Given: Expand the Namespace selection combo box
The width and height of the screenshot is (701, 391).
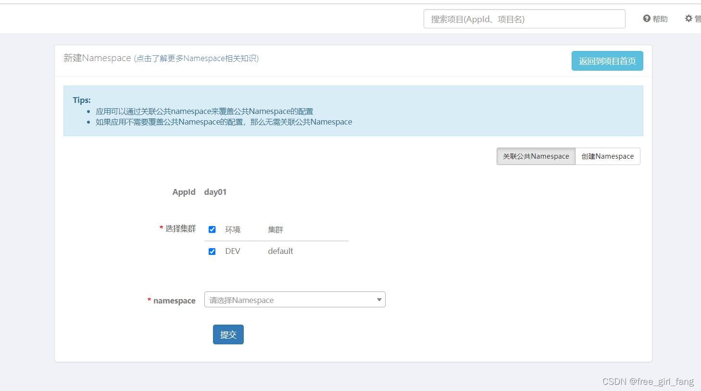Looking at the screenshot, I should coord(295,299).
